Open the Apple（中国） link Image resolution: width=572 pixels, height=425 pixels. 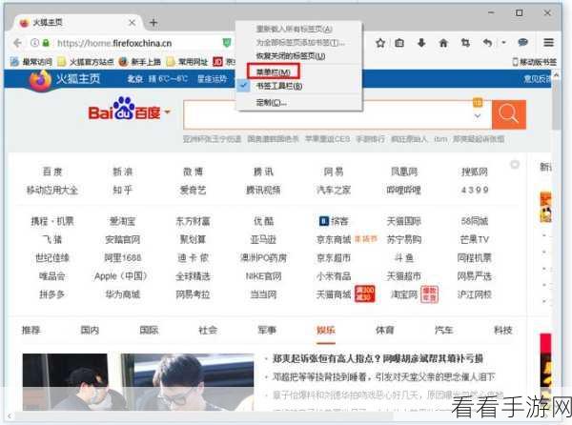pyautogui.click(x=120, y=276)
